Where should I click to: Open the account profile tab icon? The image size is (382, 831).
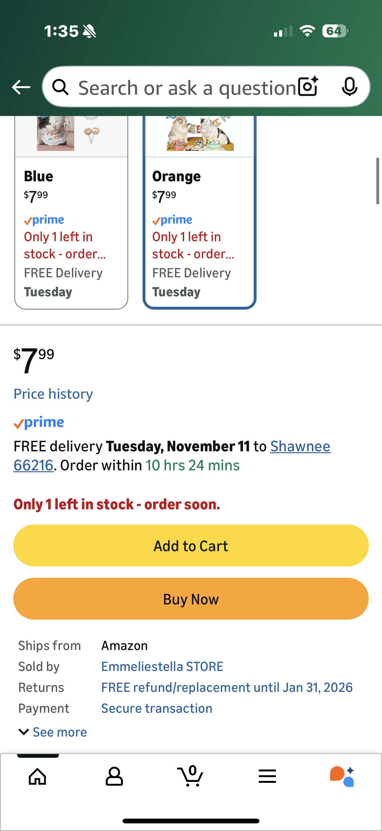114,776
